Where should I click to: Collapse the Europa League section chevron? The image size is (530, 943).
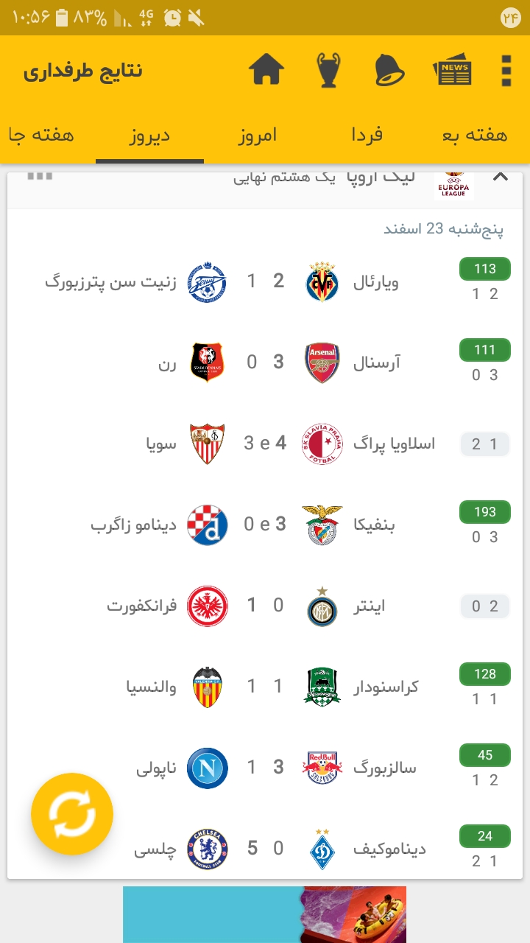click(501, 178)
